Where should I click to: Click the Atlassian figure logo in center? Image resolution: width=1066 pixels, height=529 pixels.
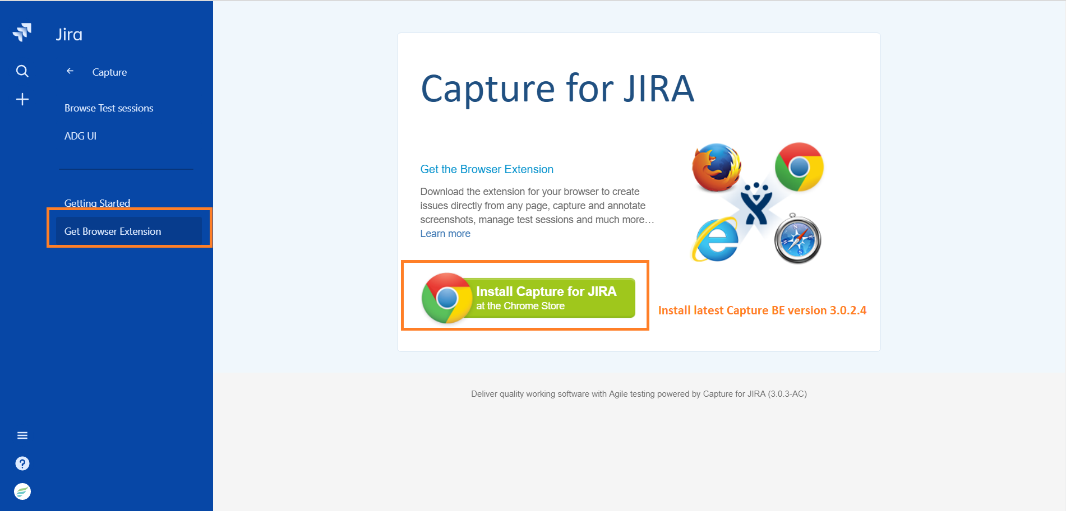(x=756, y=204)
